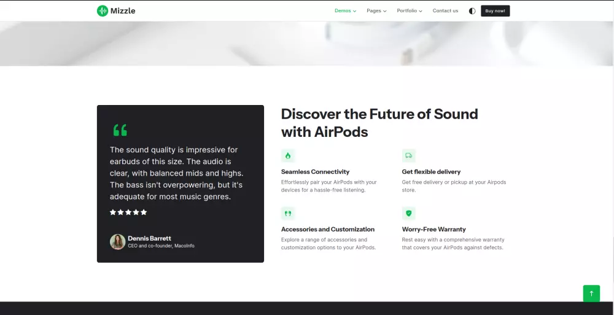The height and width of the screenshot is (315, 614).
Task: Click the AirPods hero banner image
Action: (307, 44)
